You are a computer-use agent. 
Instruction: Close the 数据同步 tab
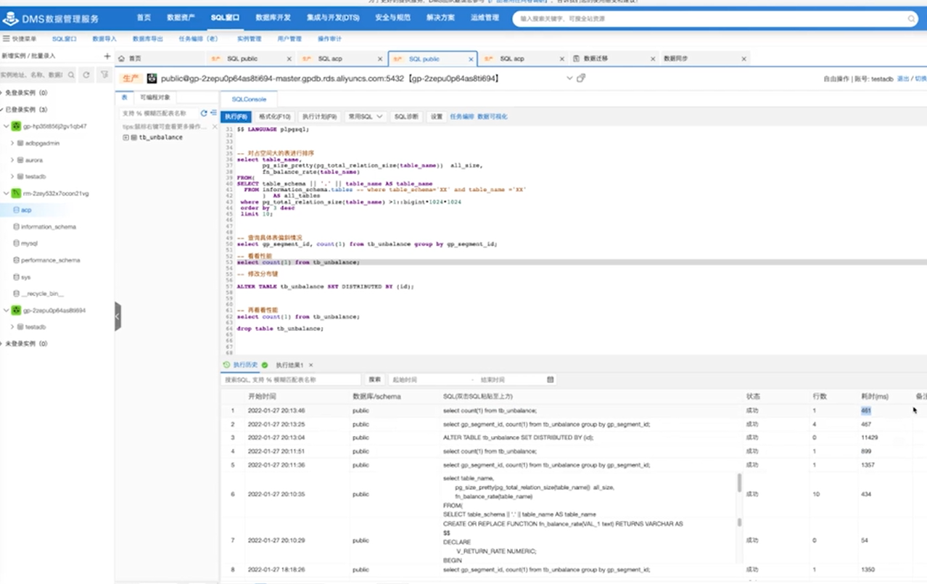(x=743, y=59)
